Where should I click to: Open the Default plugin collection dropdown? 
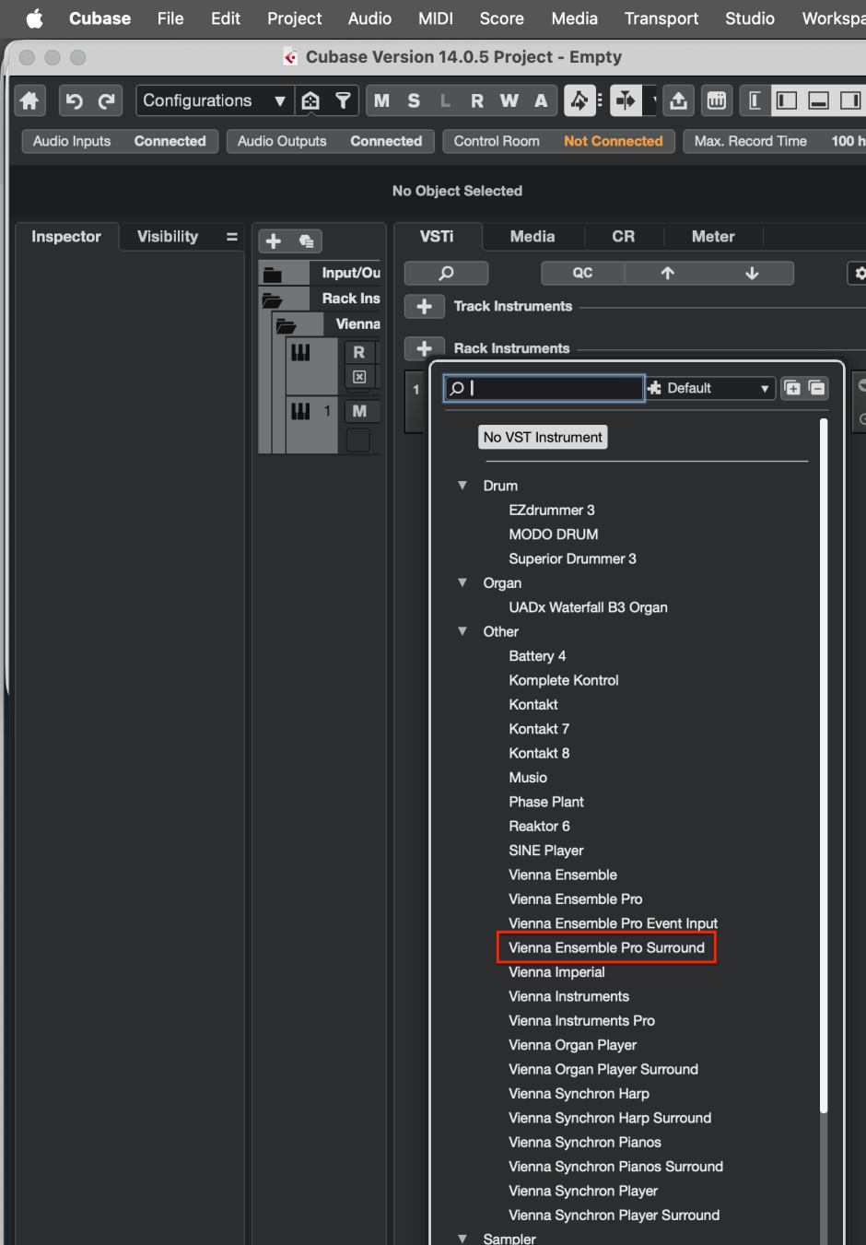coord(709,388)
